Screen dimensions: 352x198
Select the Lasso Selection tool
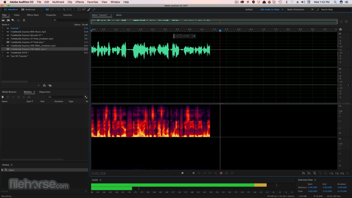84,9
